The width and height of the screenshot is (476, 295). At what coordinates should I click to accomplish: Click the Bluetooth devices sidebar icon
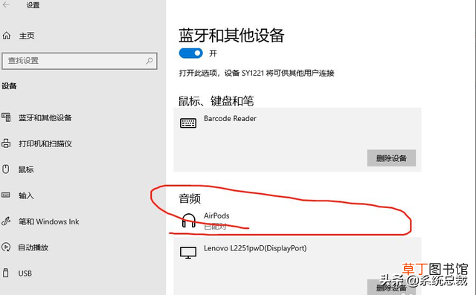tap(6, 117)
